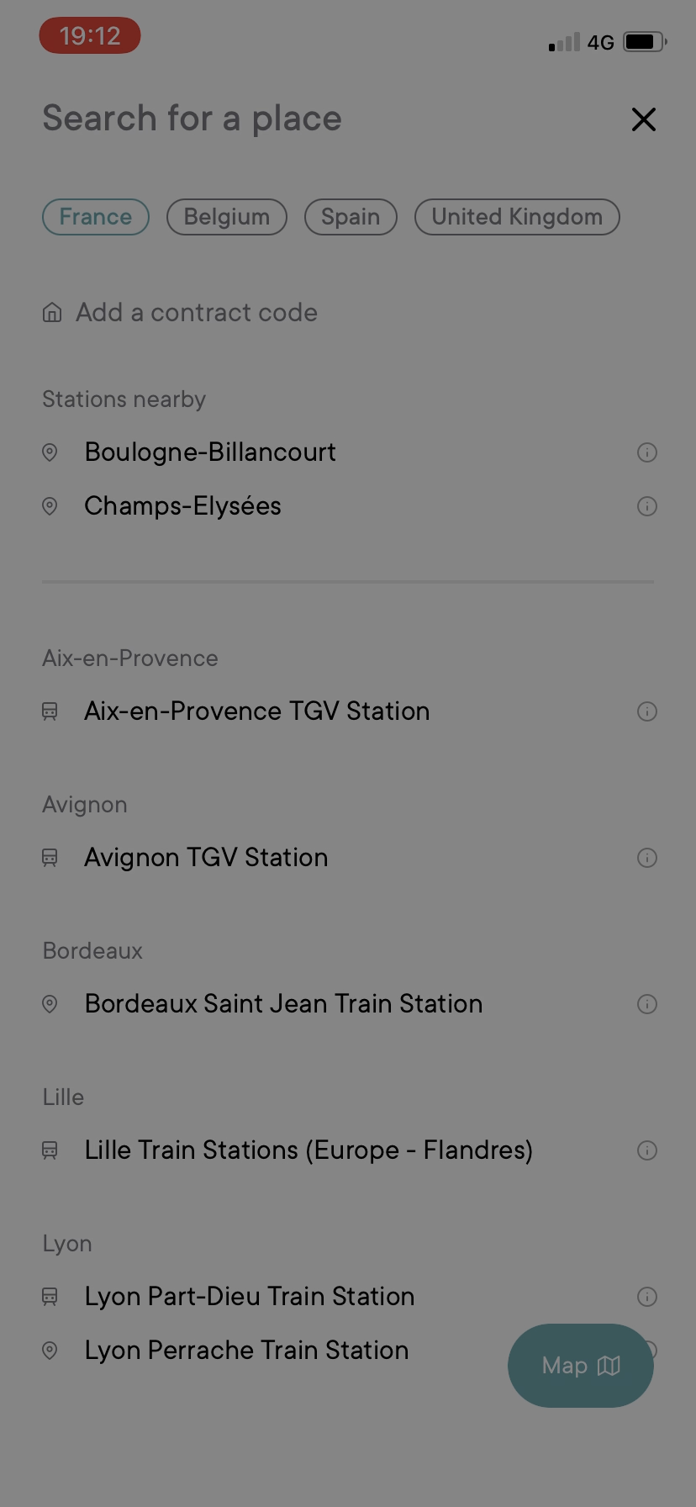The width and height of the screenshot is (696, 1507).
Task: Show Bordeaux Saint Jean station details icon
Action: (x=646, y=1004)
